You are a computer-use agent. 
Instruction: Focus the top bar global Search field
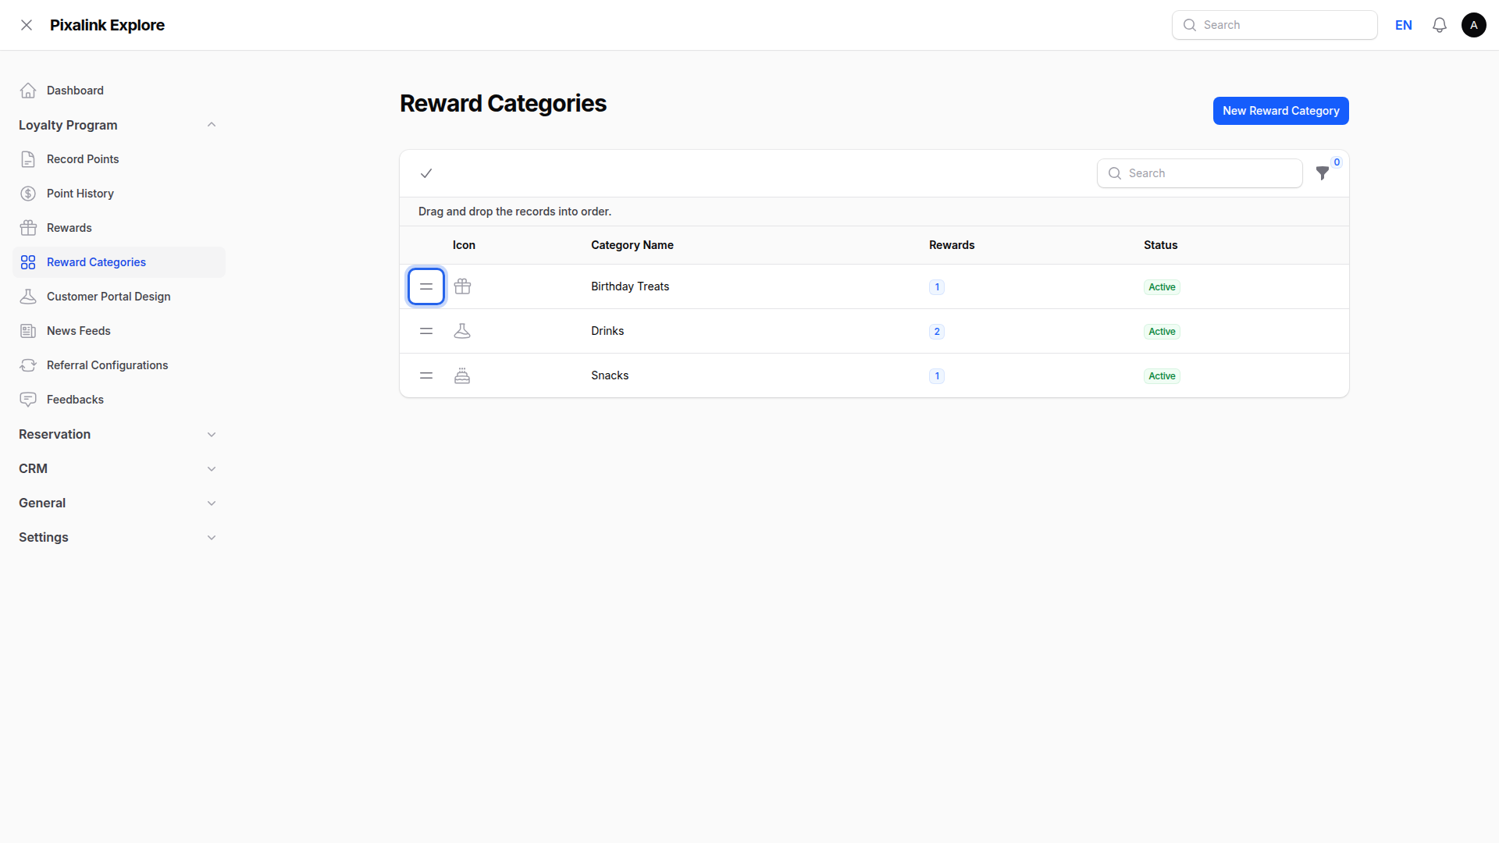(1274, 25)
